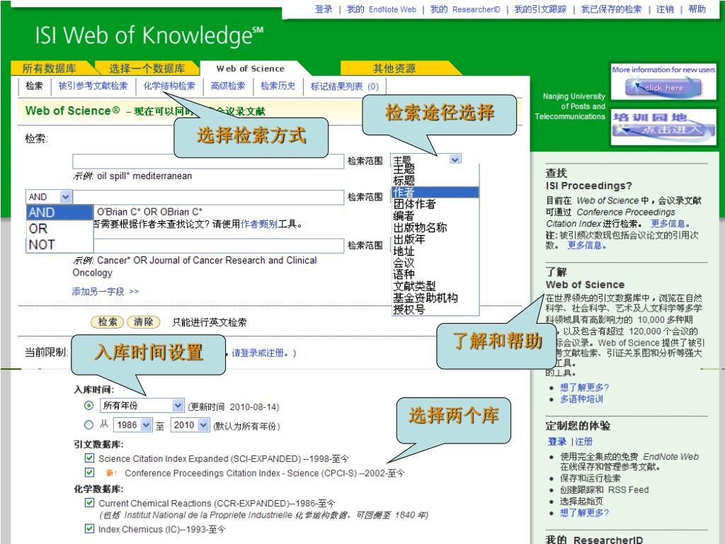Select the 从 year range radio button
The height and width of the screenshot is (544, 725).
pos(89,425)
